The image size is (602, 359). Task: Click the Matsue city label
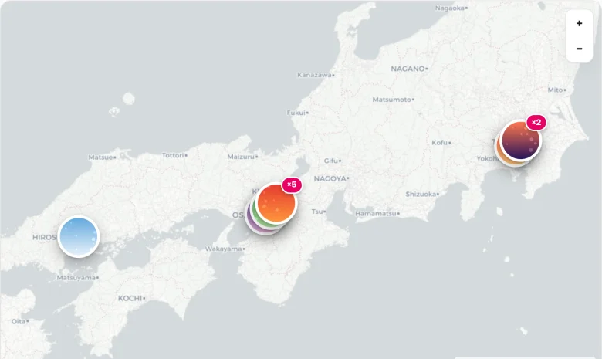(x=100, y=157)
